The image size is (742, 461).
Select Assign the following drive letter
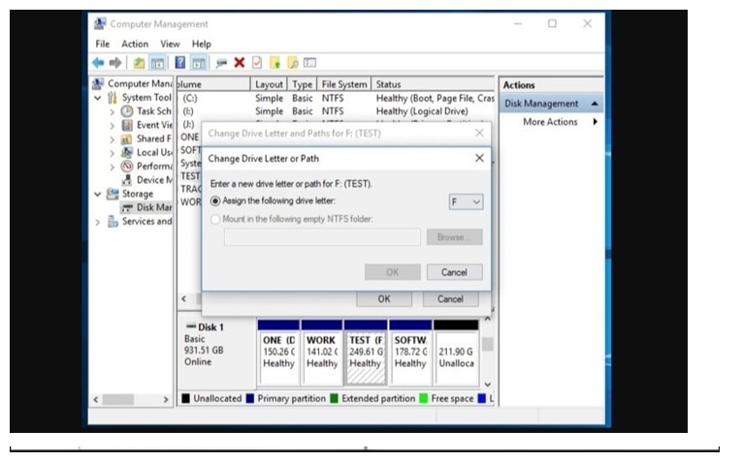pyautogui.click(x=216, y=201)
